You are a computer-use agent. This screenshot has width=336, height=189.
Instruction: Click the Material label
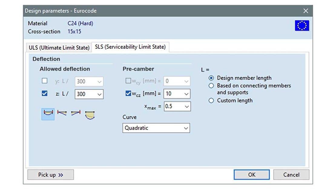click(38, 23)
